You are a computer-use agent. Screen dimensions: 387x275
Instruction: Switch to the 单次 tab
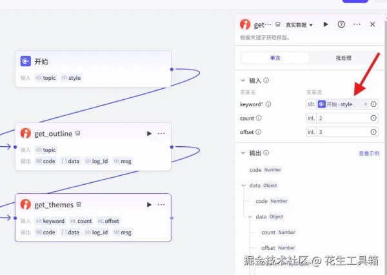(x=275, y=58)
